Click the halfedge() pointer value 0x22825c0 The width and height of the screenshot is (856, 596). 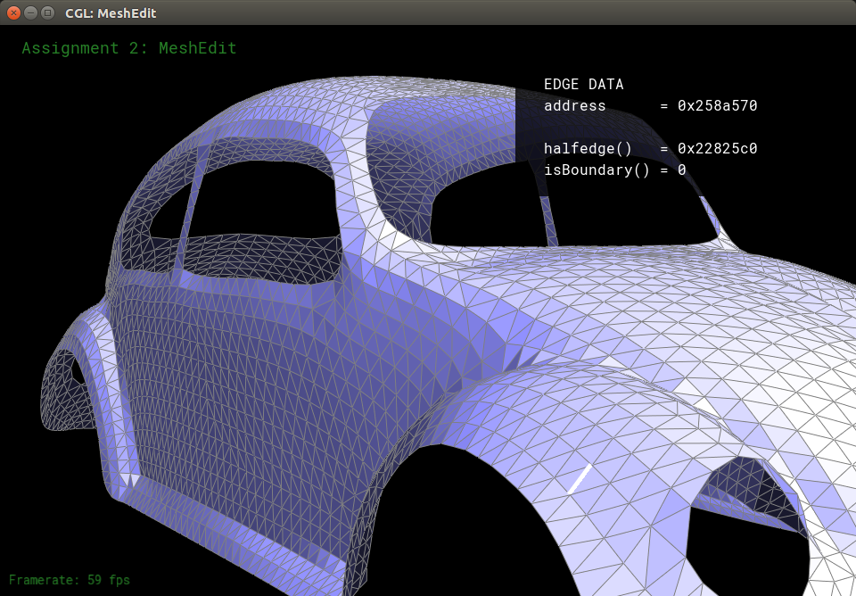point(717,149)
